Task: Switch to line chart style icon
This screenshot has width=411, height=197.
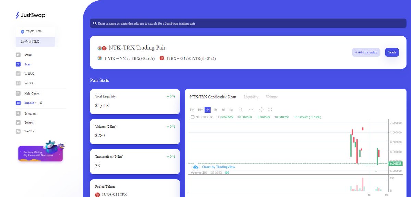Action: coord(251,109)
